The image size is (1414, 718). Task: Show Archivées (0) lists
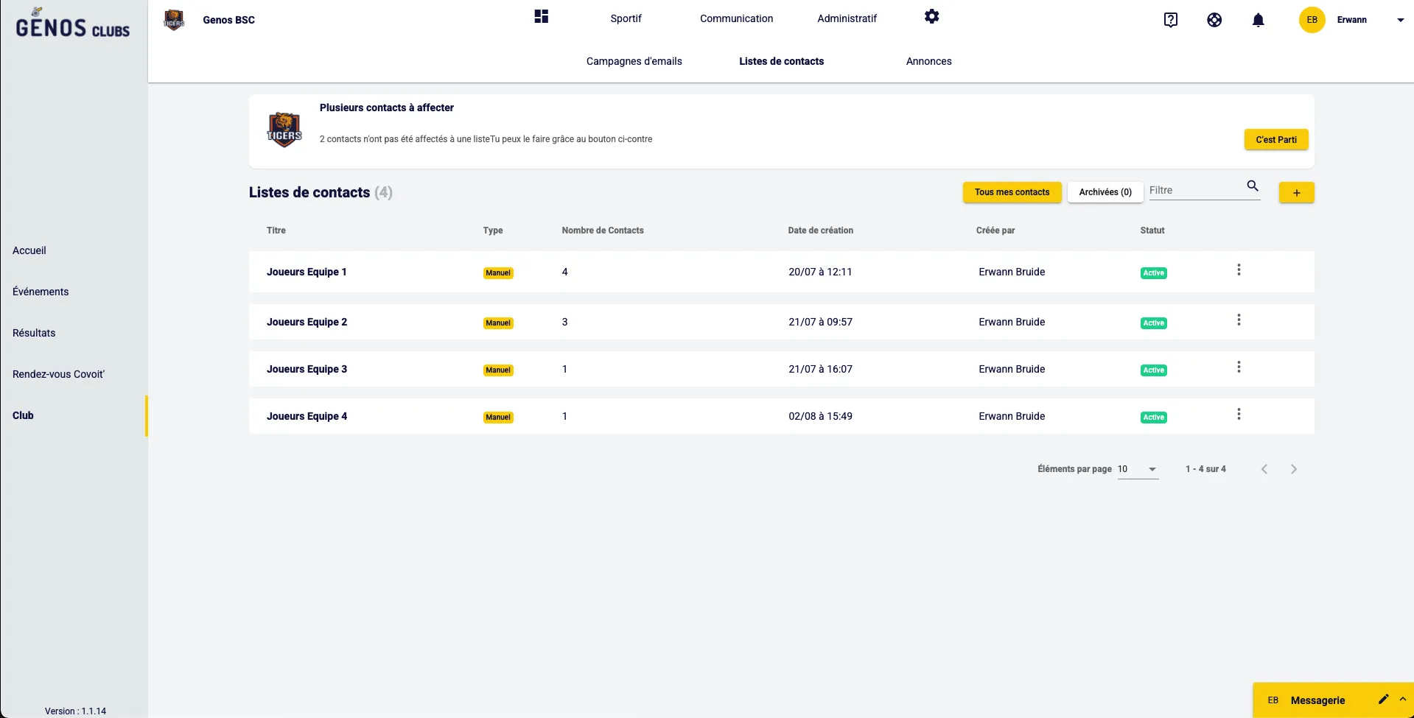pos(1105,192)
